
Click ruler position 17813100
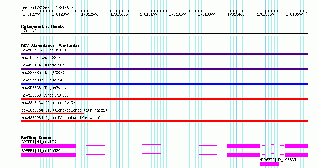click(x=148, y=14)
